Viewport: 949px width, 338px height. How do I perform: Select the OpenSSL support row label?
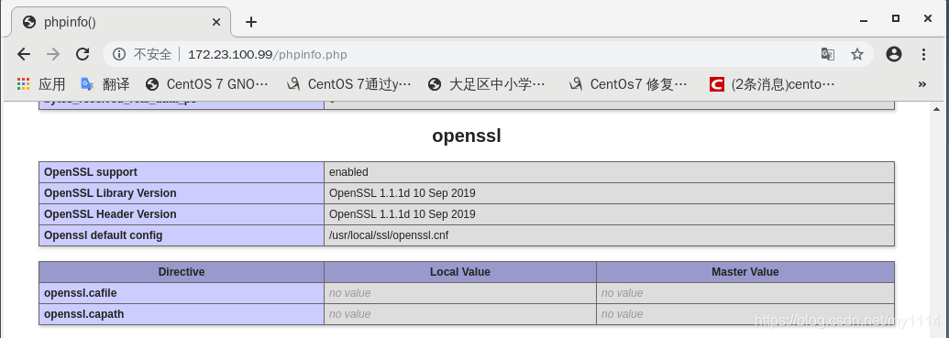pyautogui.click(x=91, y=171)
